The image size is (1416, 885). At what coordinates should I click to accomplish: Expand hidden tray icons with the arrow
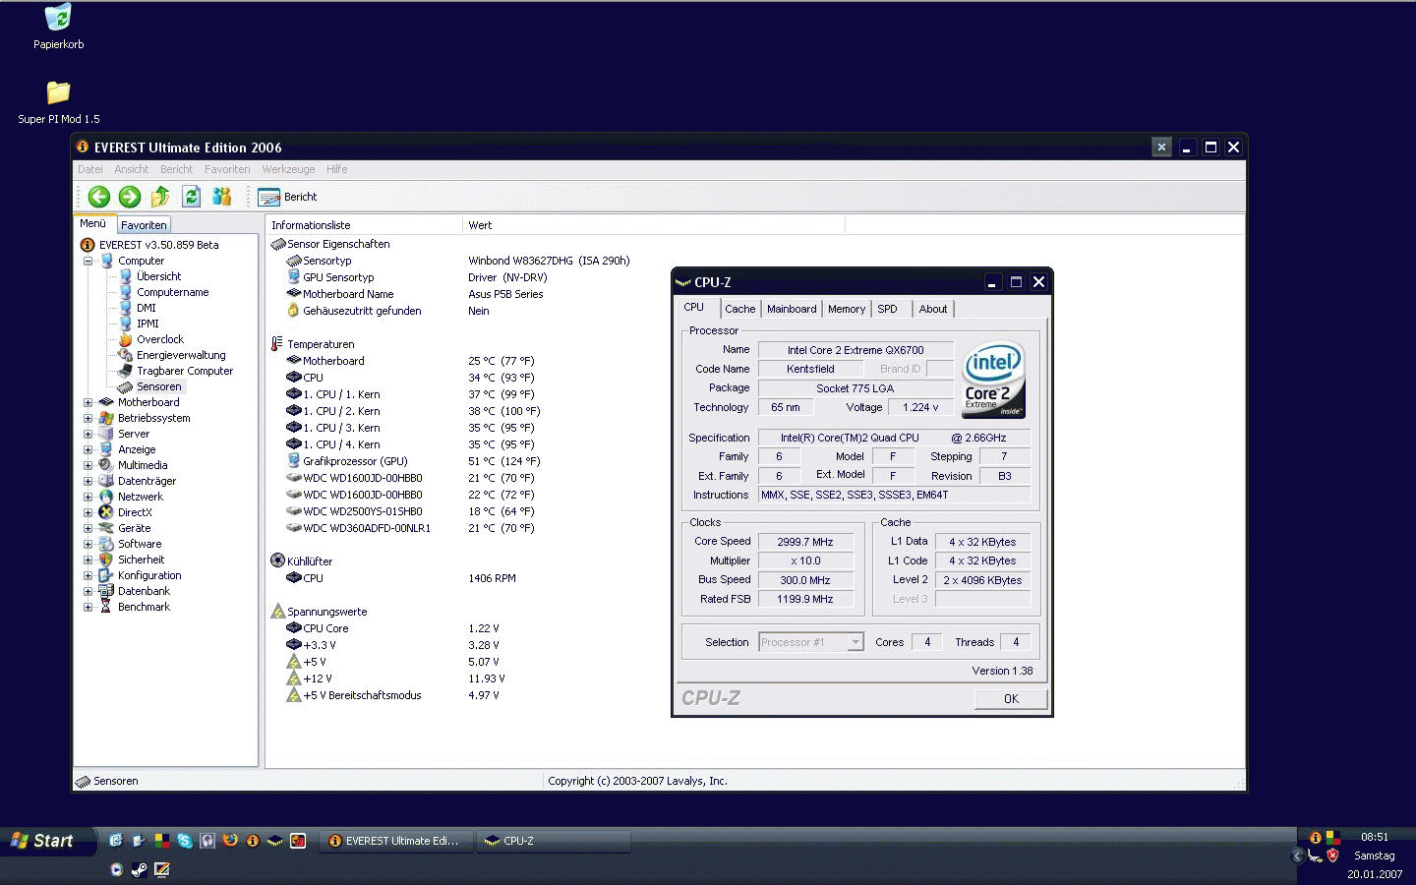click(1297, 856)
